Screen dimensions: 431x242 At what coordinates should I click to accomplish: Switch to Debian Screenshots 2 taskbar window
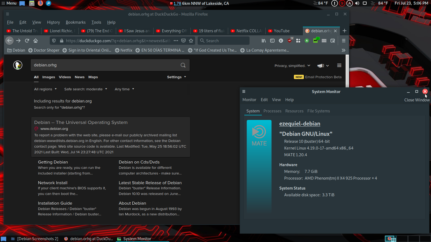pos(34,239)
